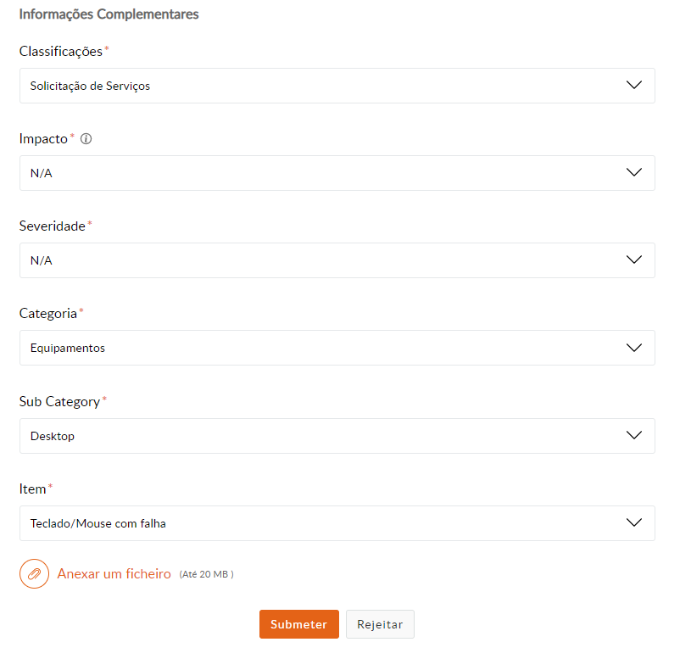
Task: Open the Impacto dropdown showing N/A
Action: point(337,172)
